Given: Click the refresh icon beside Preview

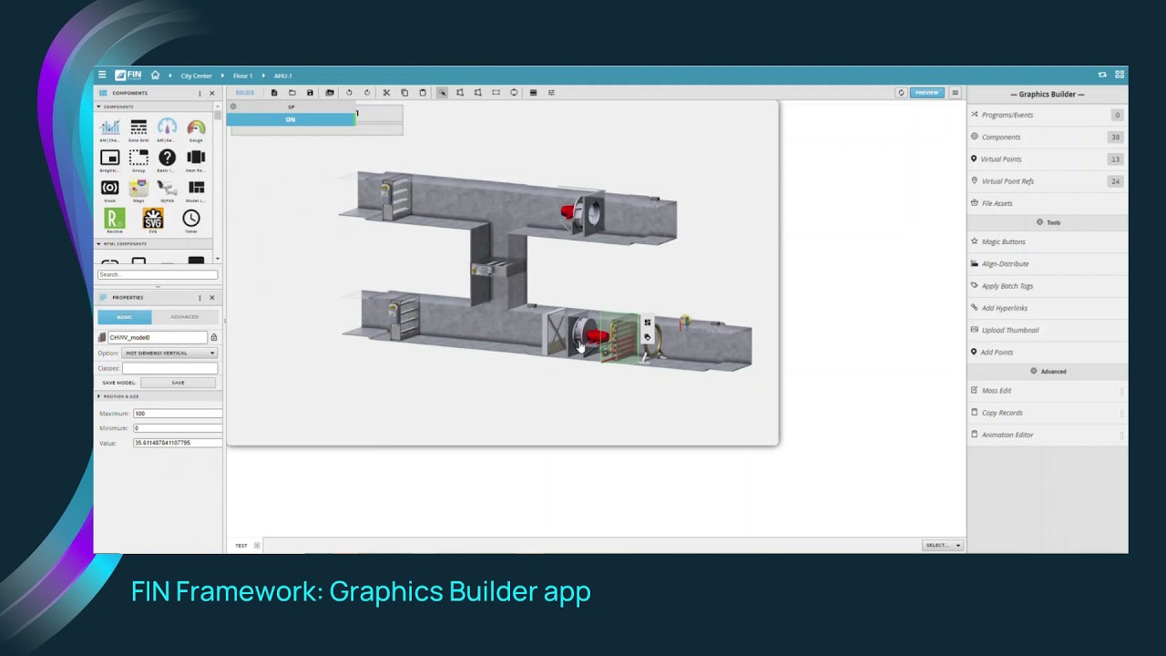Looking at the screenshot, I should (x=901, y=92).
